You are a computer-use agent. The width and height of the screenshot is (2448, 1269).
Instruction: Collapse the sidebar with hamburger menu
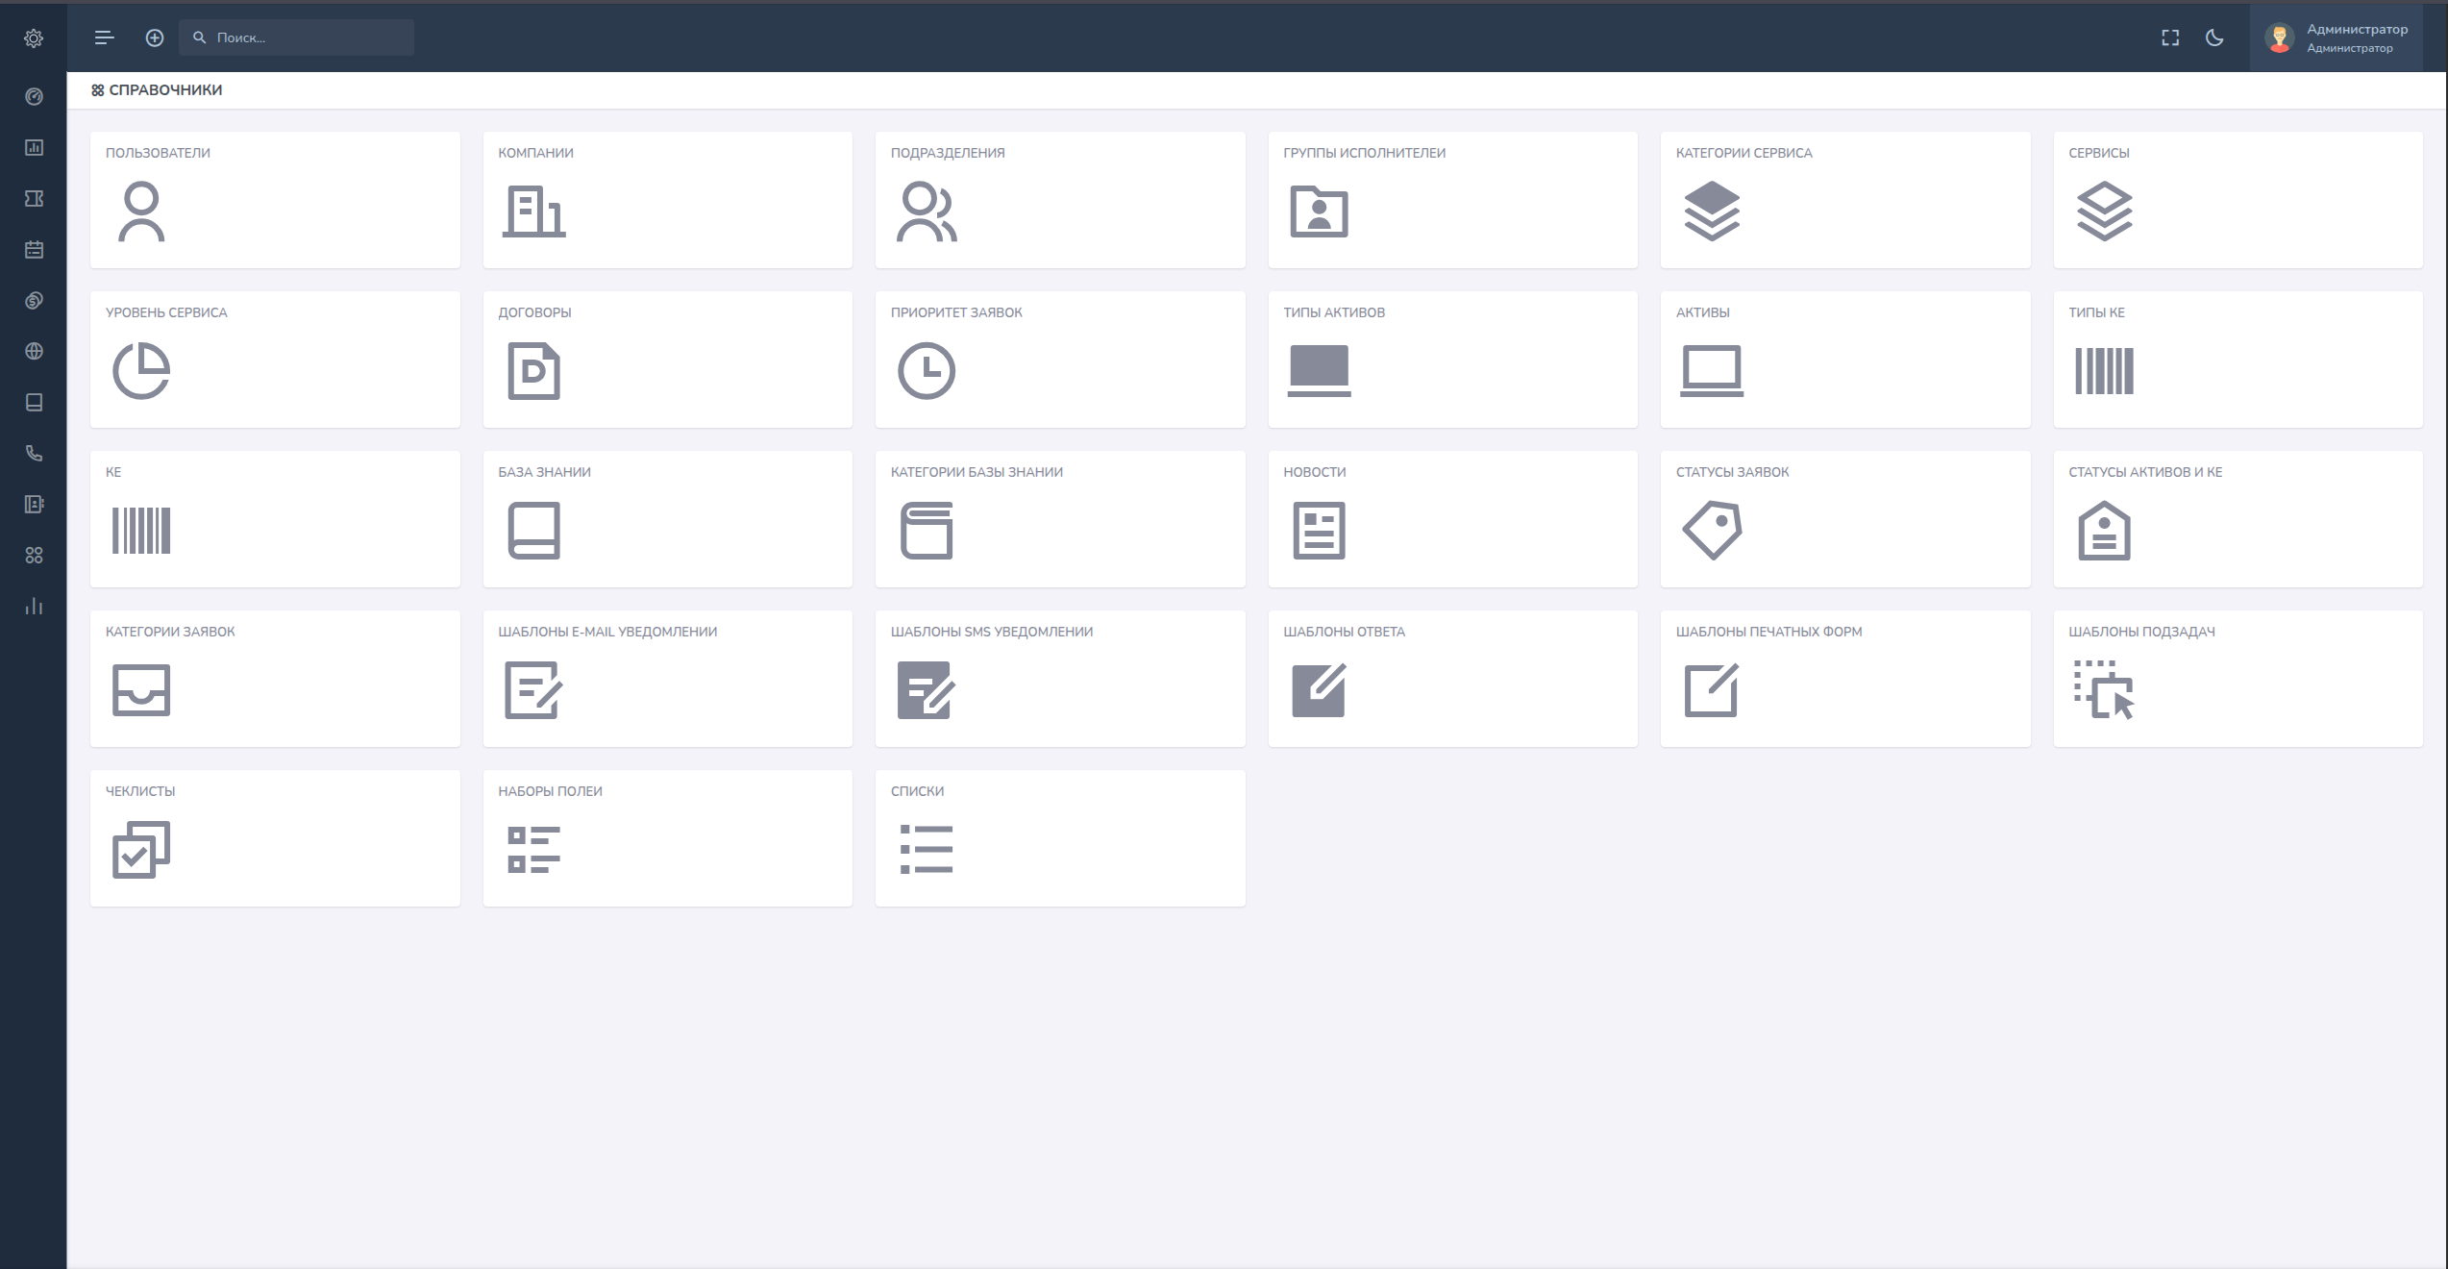pos(105,37)
